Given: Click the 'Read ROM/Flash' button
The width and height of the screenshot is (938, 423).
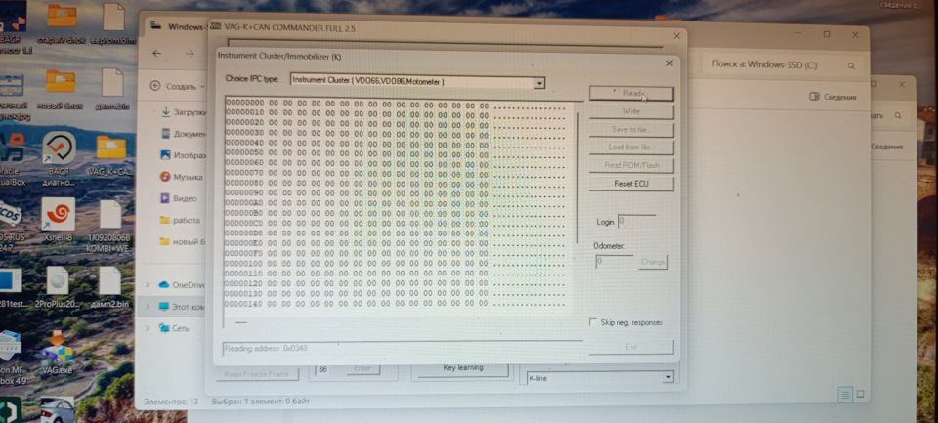Looking at the screenshot, I should coord(631,166).
